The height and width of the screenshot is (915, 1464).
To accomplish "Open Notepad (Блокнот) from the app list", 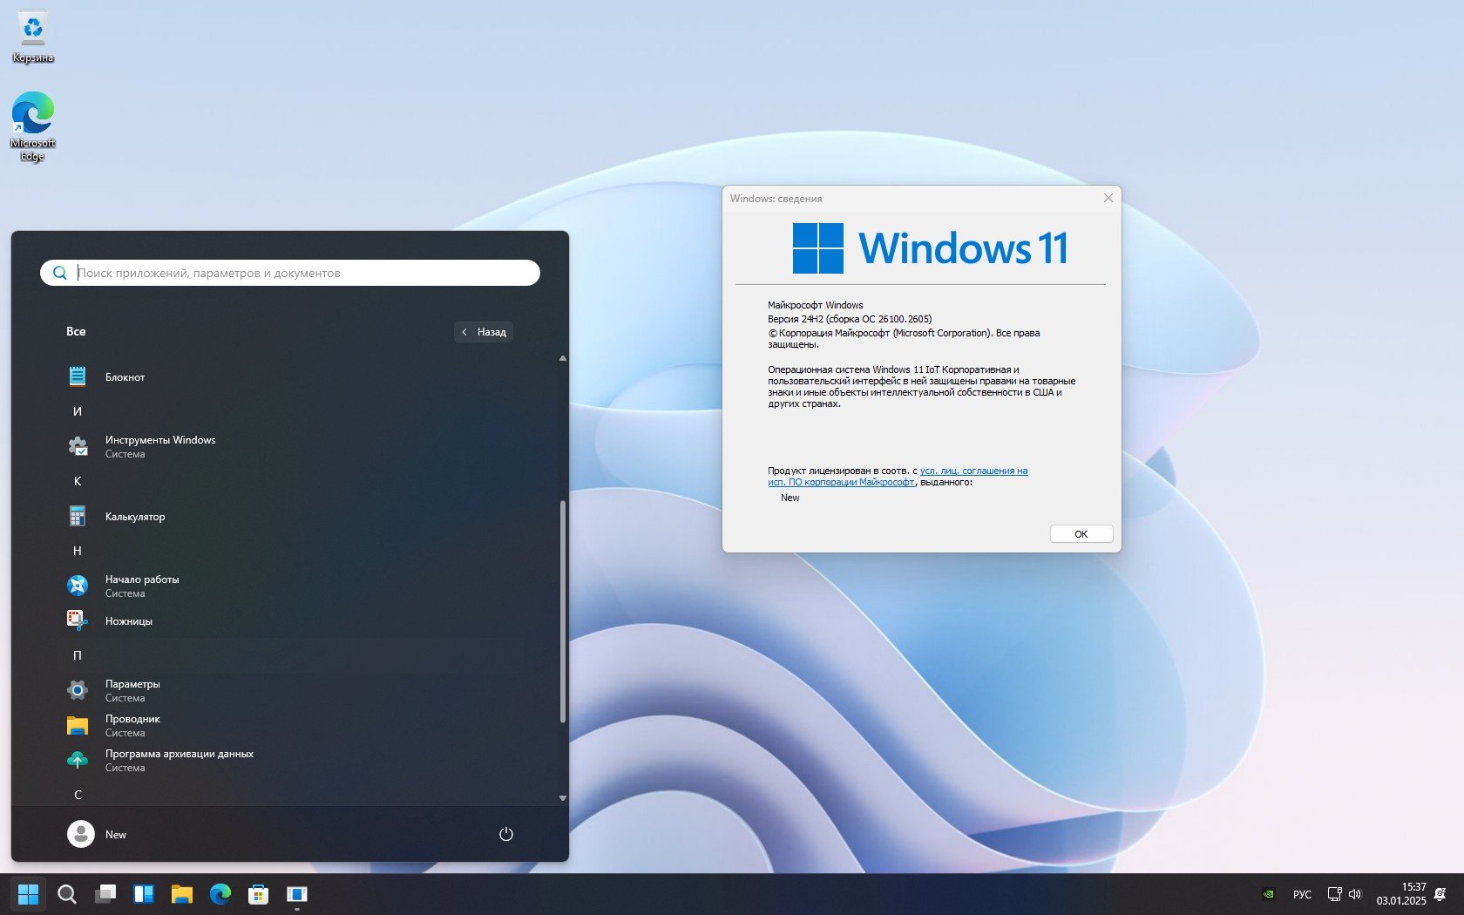I will pyautogui.click(x=125, y=376).
